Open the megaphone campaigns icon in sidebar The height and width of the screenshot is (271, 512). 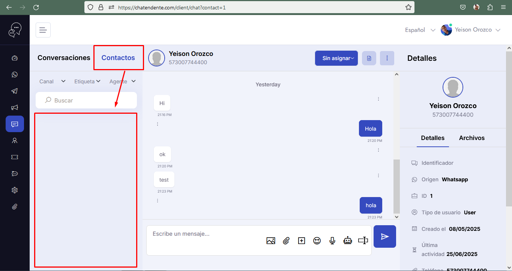tap(15, 108)
